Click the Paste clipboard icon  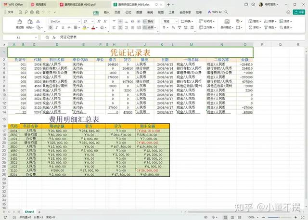pos(30,21)
